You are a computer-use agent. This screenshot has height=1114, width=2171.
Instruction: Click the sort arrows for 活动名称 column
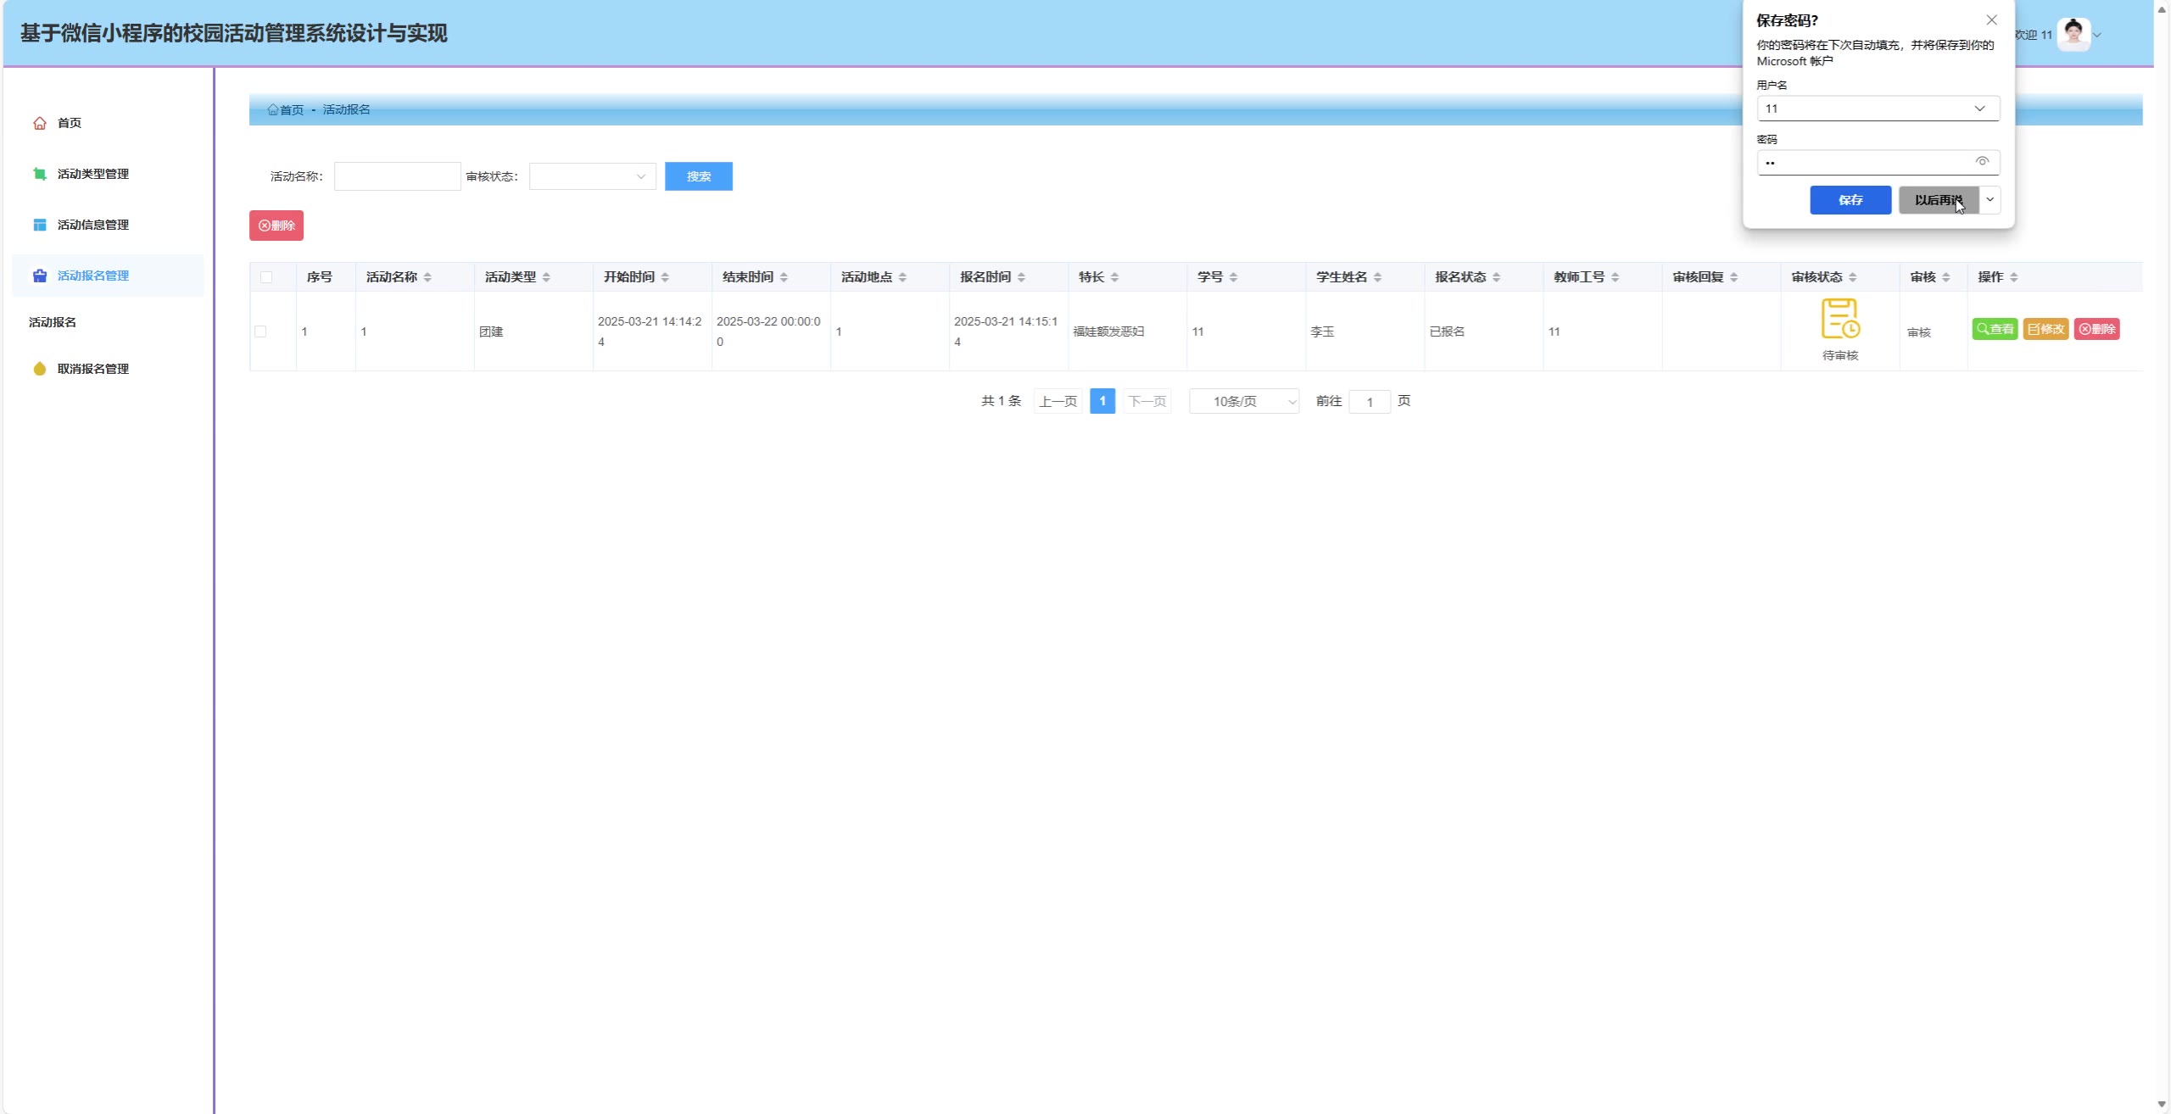pos(427,277)
